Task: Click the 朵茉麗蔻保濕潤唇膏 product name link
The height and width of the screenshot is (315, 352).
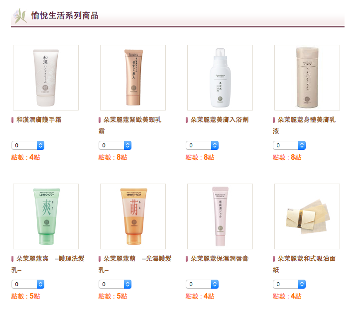Action: pos(220,259)
